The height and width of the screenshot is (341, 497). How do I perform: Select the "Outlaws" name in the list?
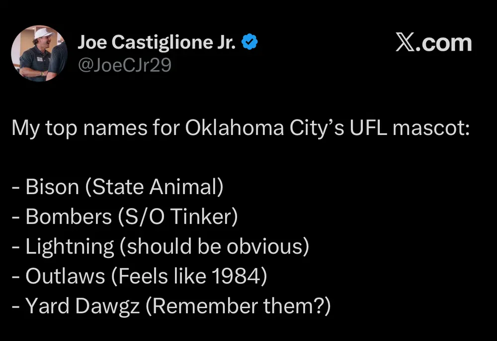click(65, 276)
